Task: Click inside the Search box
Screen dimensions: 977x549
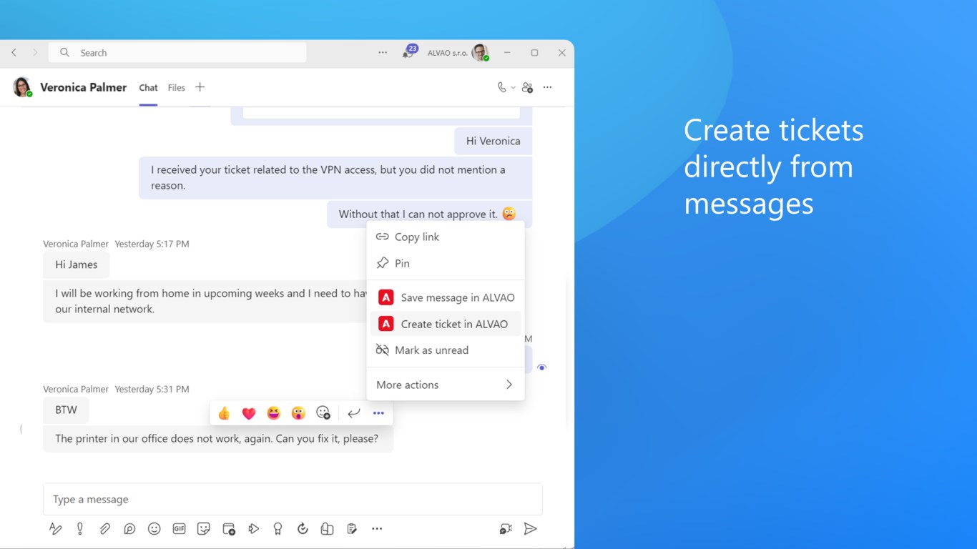Action: (x=177, y=53)
